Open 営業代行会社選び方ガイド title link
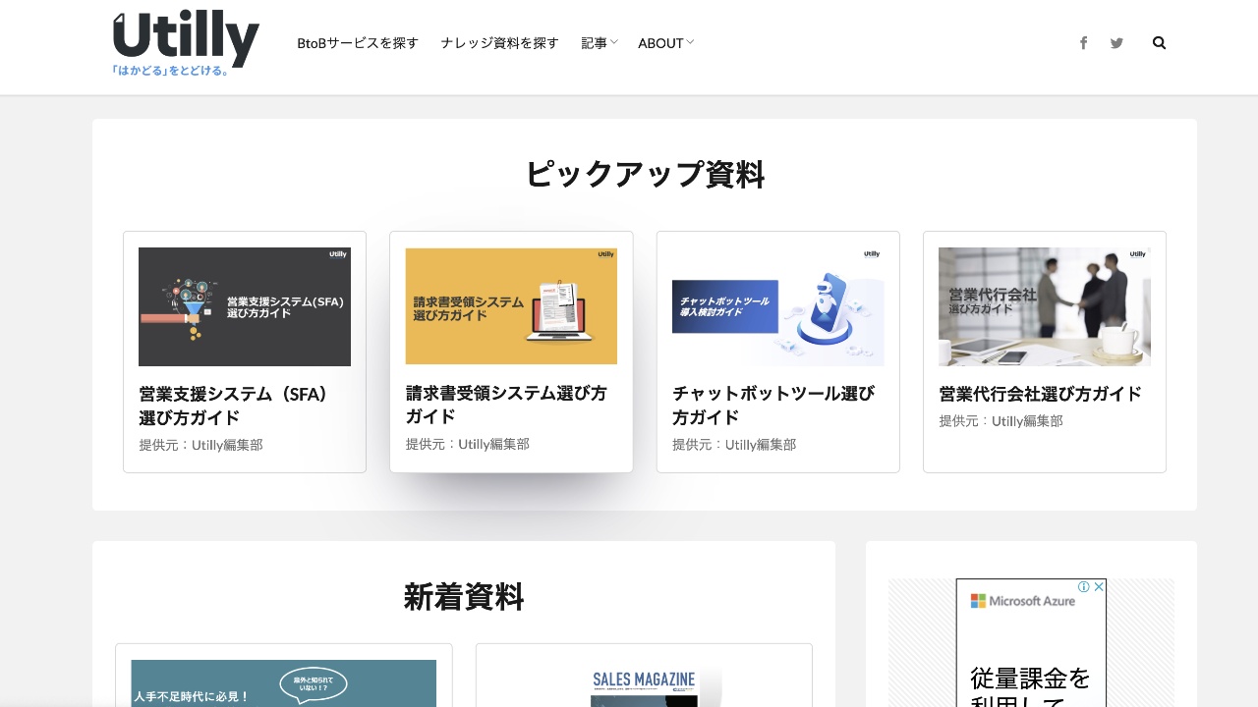 [x=1040, y=394]
